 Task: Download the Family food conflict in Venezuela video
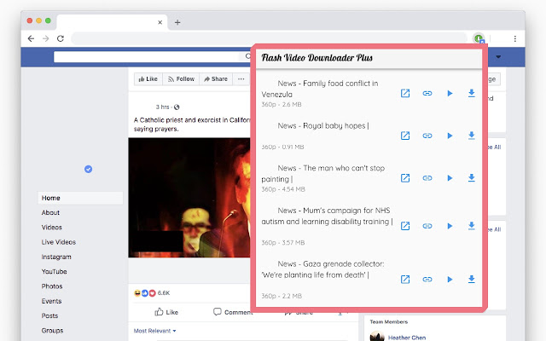[472, 93]
